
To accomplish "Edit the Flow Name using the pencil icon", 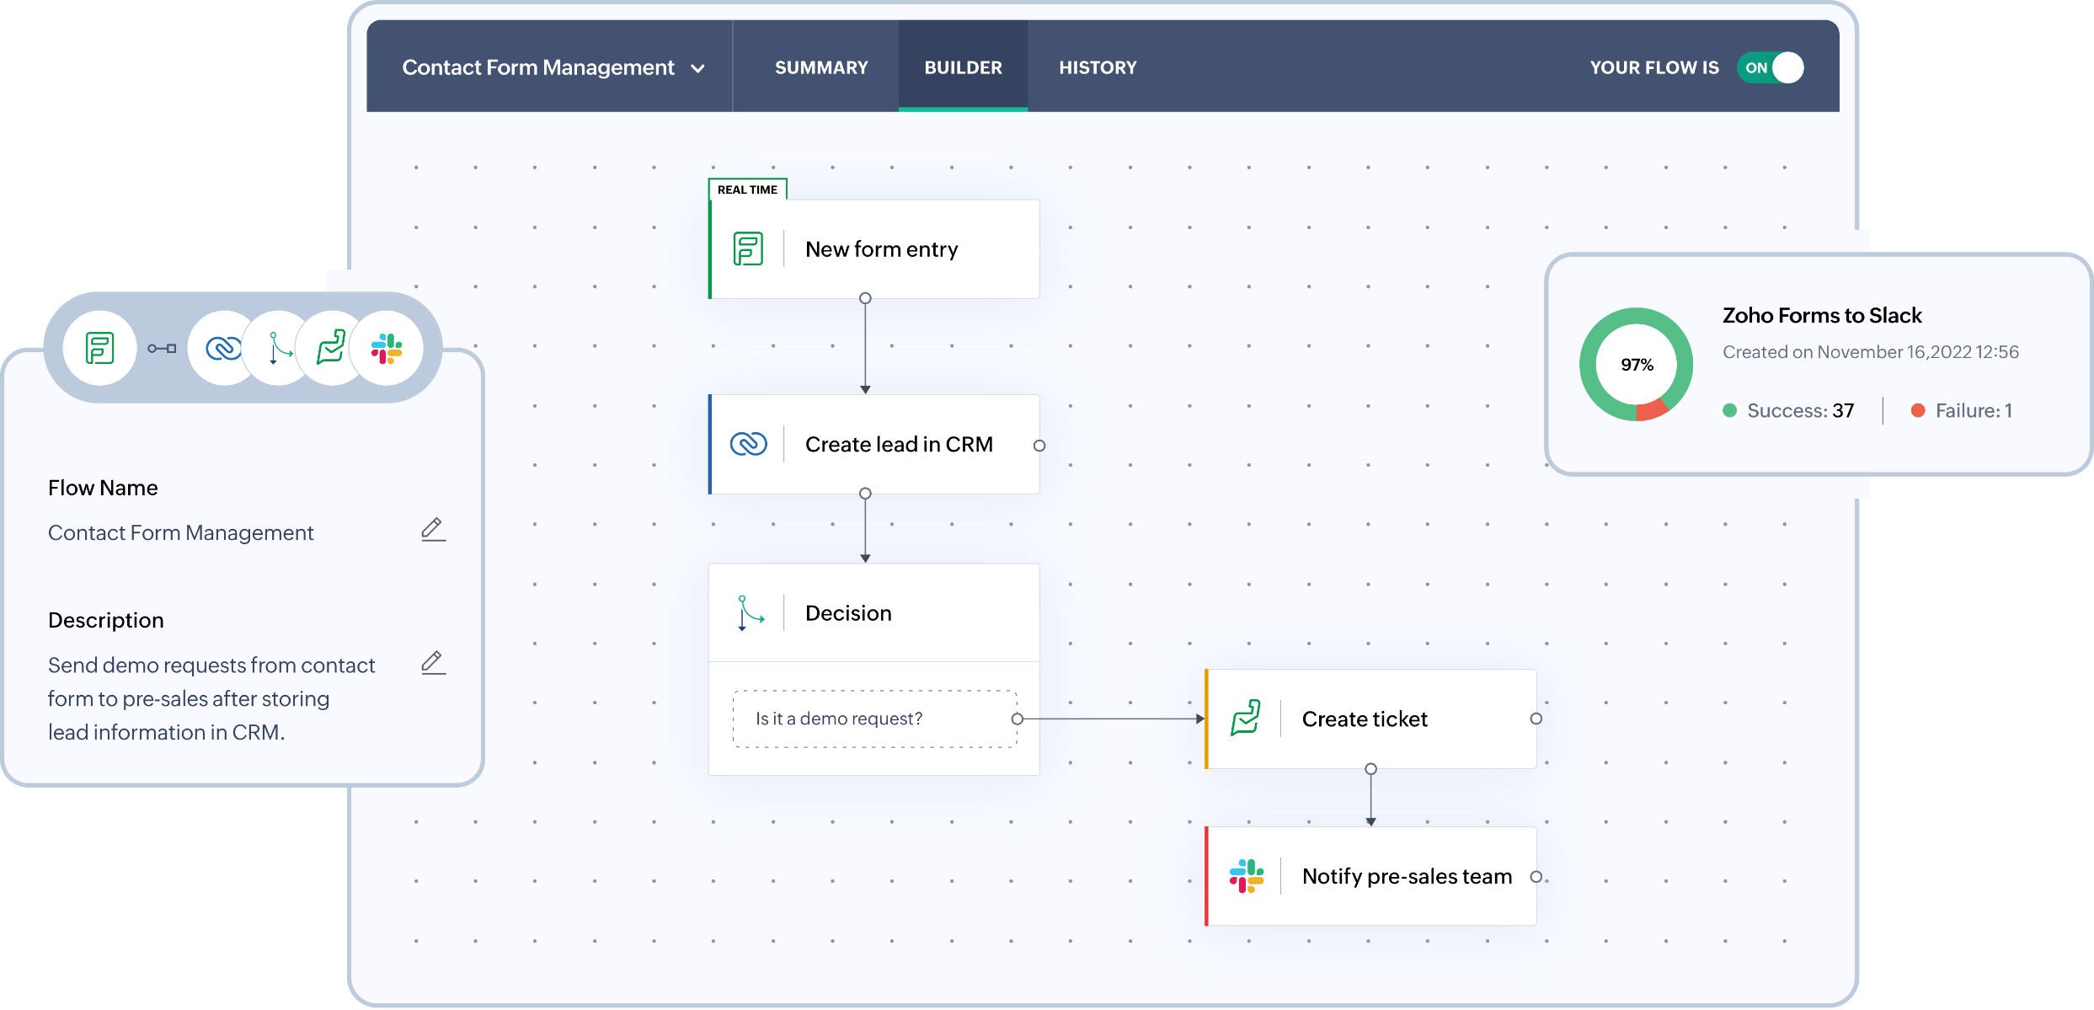I will point(433,528).
